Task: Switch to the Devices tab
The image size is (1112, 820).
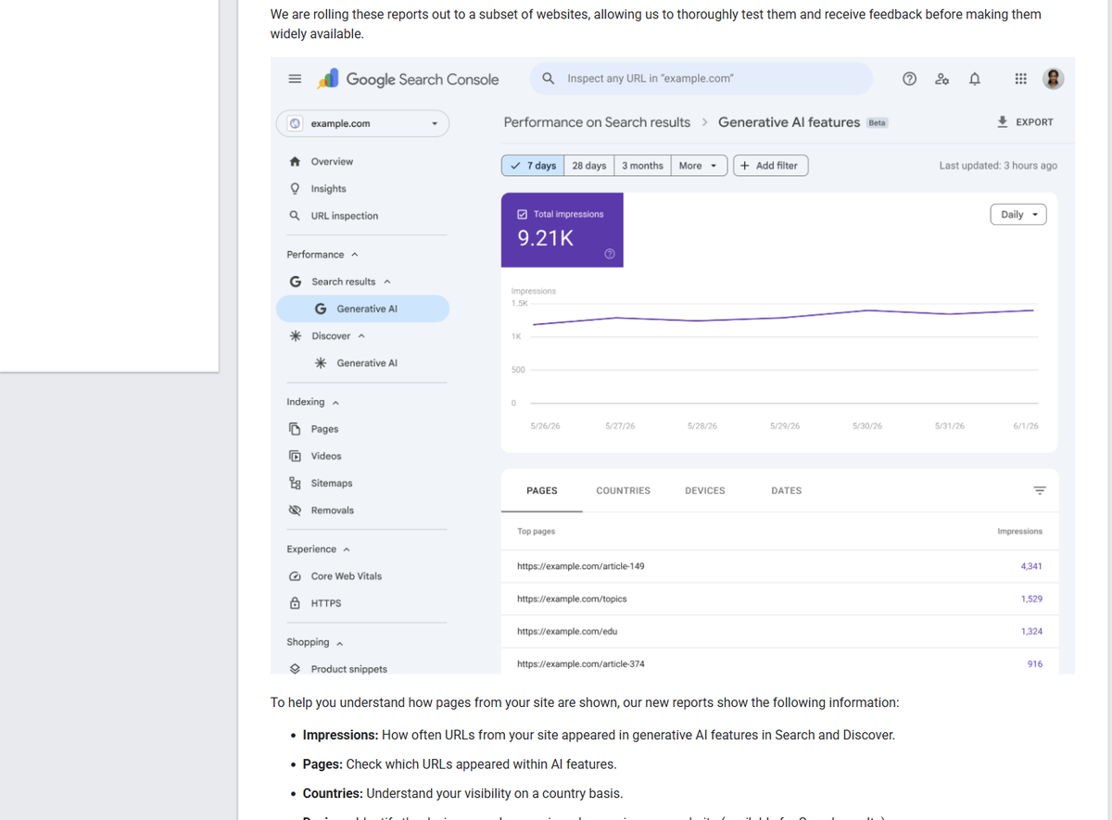Action: (705, 490)
